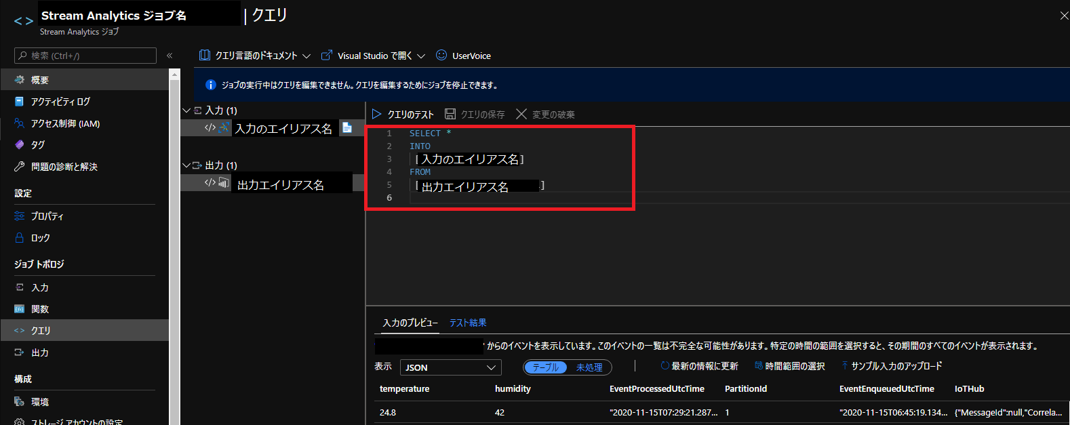Click the search magnifier icon in the sidebar

[23, 56]
